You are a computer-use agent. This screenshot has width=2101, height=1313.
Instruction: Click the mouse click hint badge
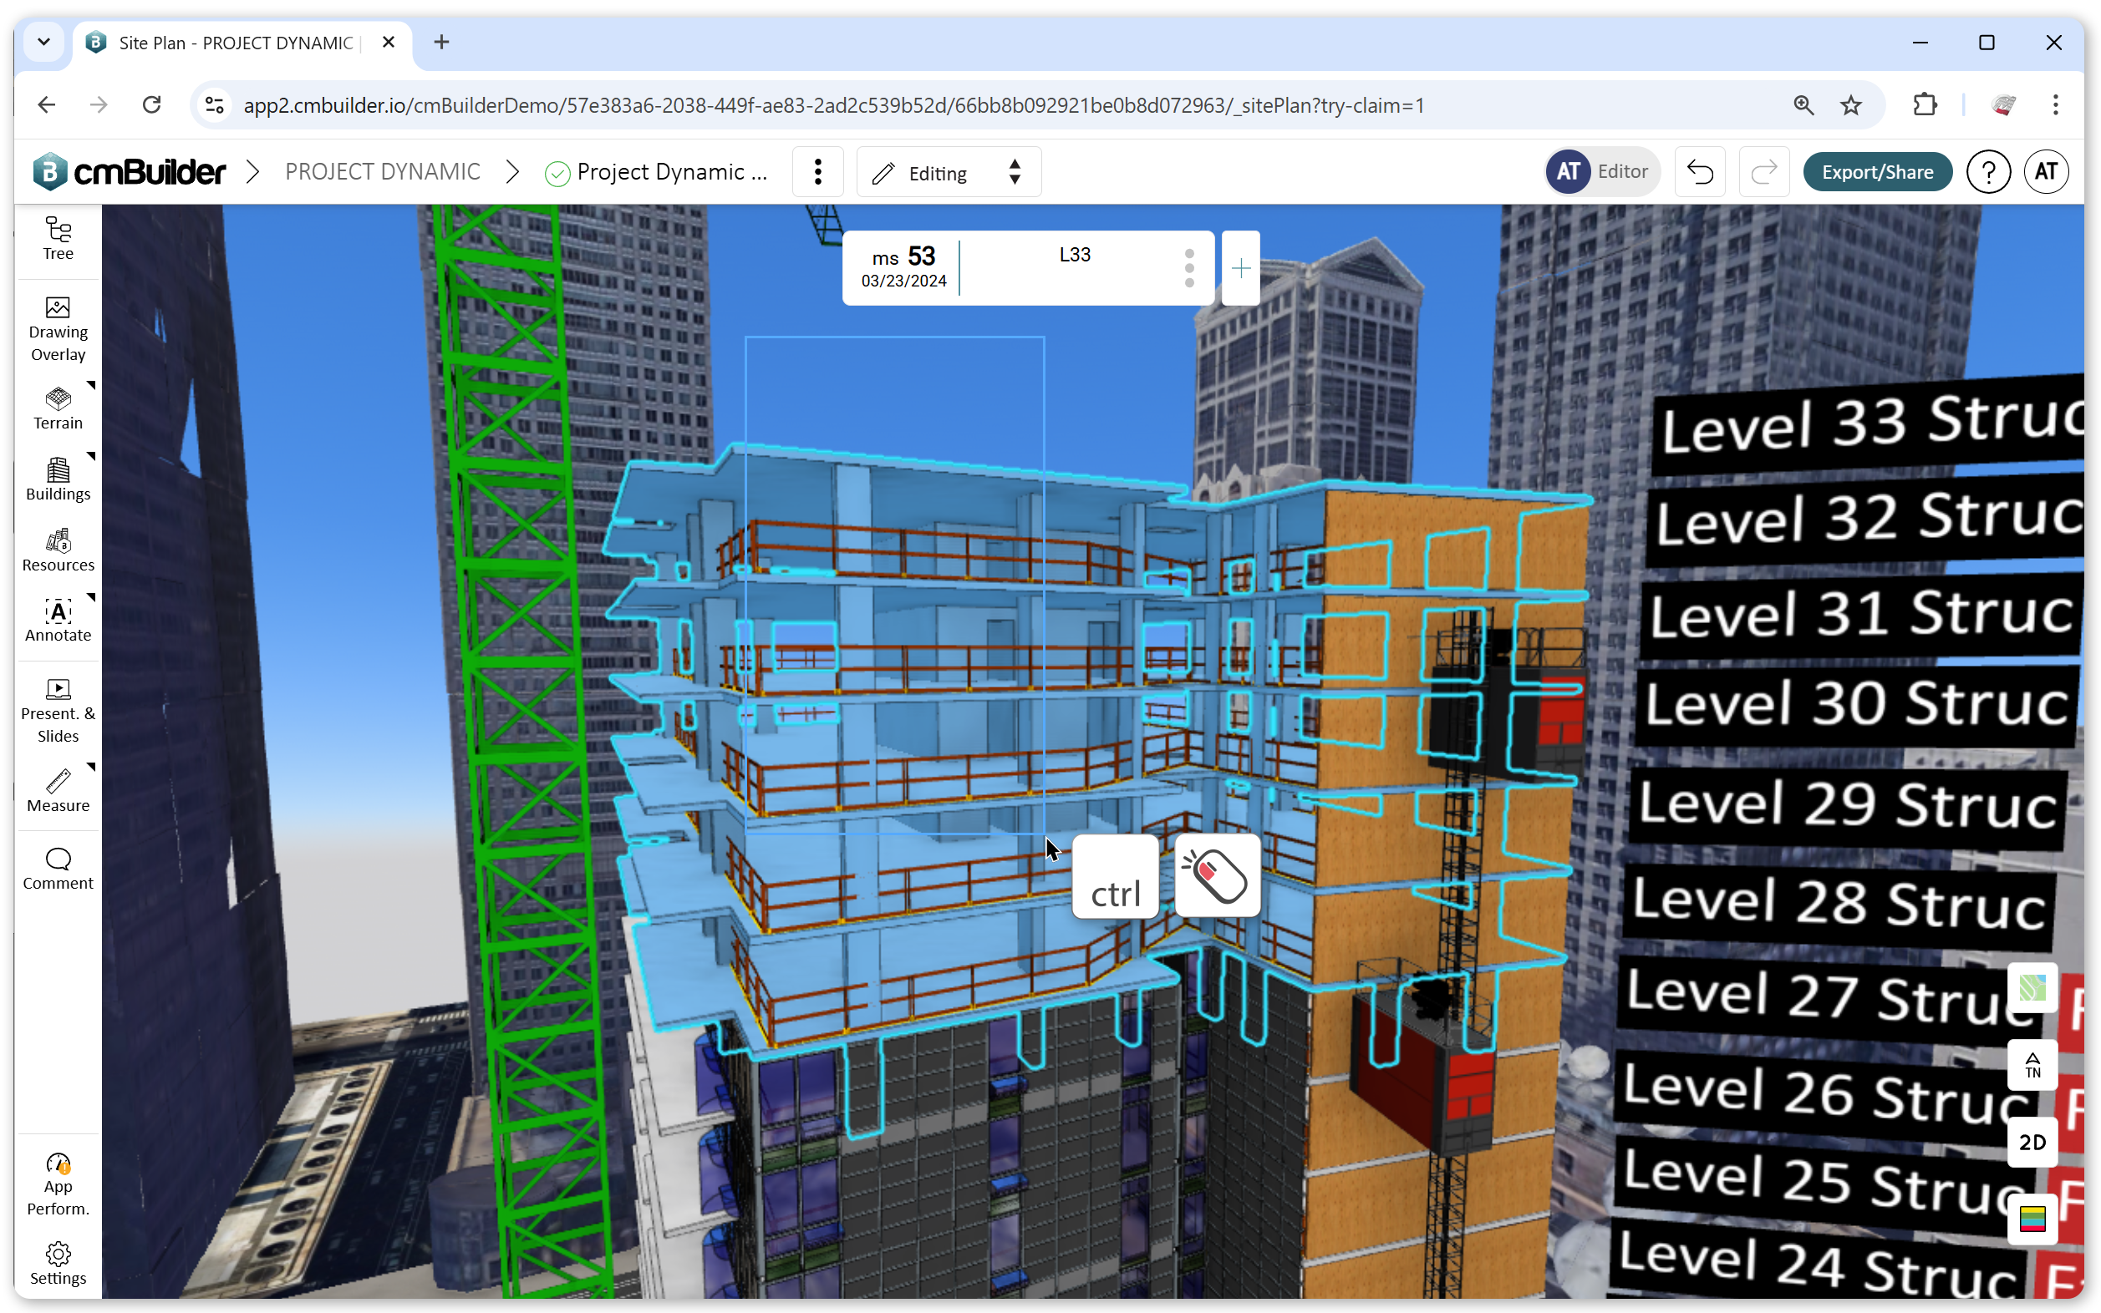click(x=1217, y=876)
